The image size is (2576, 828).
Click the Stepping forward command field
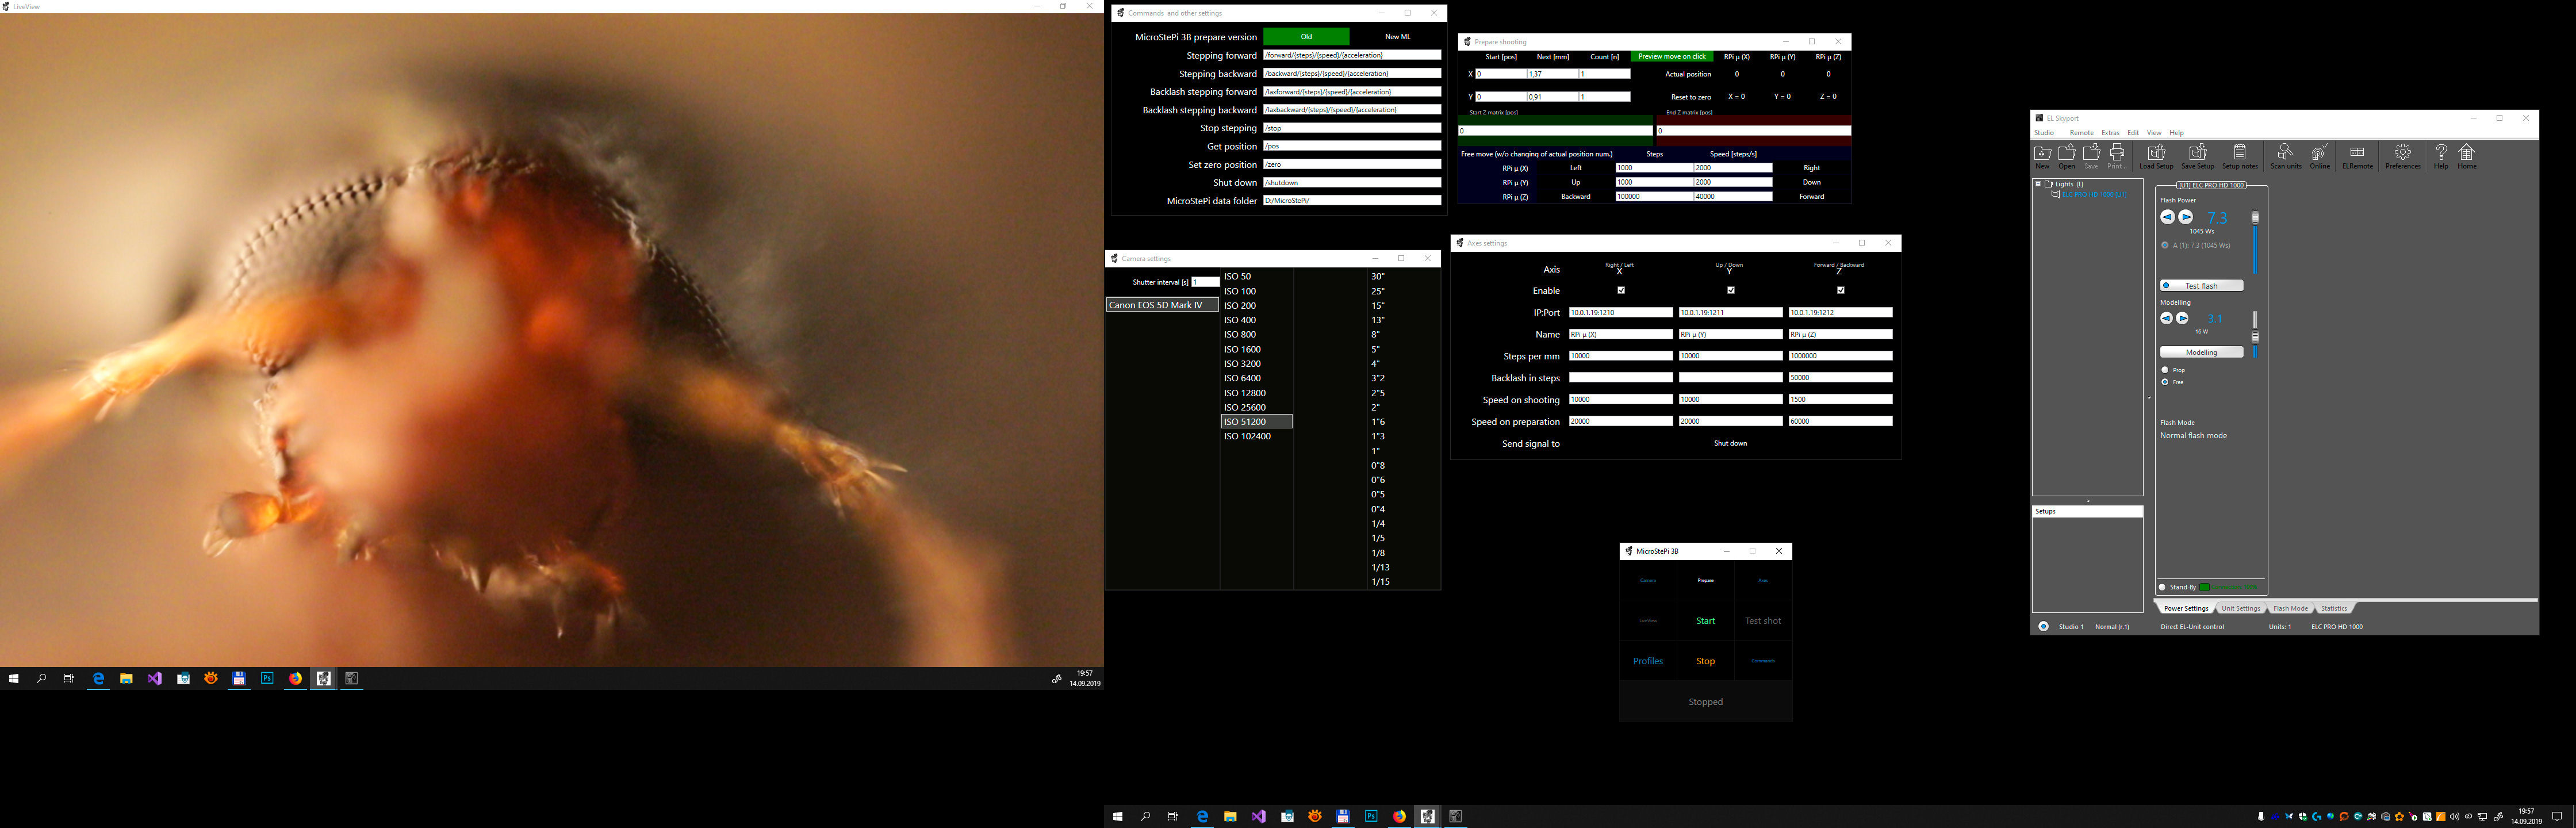coord(1351,55)
